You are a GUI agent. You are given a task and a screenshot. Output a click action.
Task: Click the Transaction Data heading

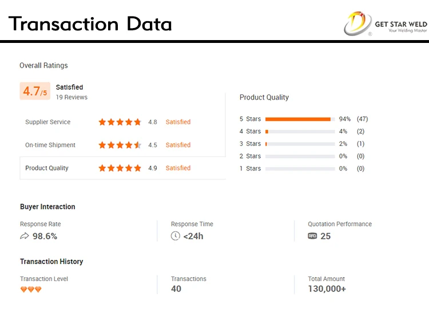click(90, 24)
